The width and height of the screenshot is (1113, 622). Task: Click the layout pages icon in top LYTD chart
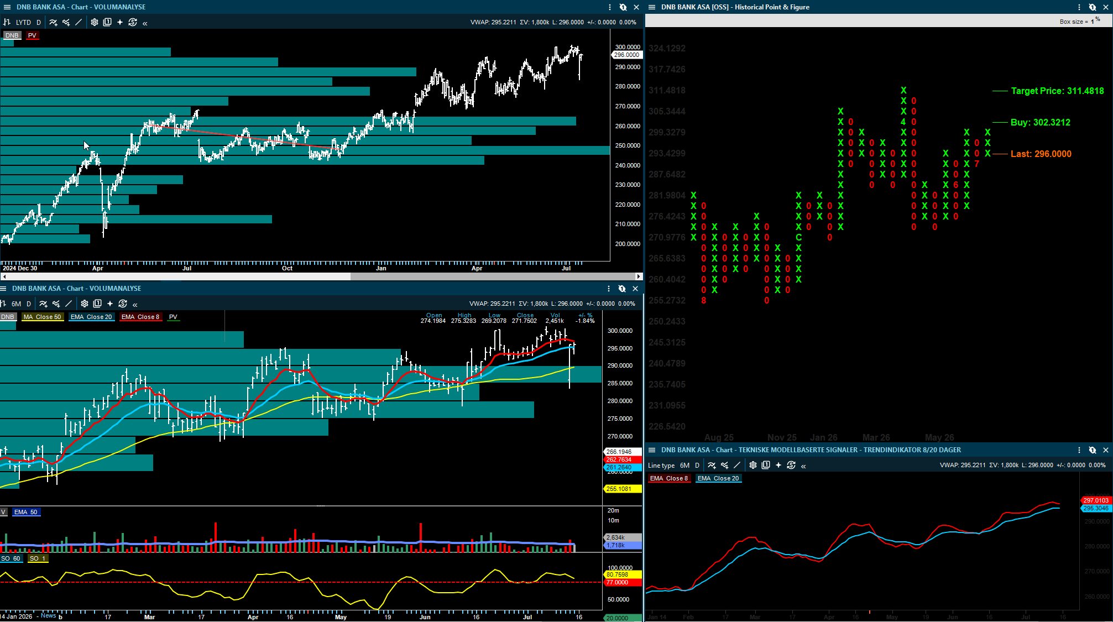(x=107, y=22)
